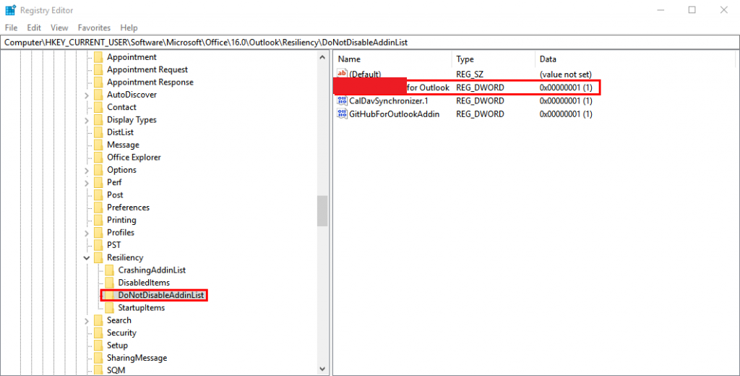Click the CalDavSynchronizer.1 DWORD icon

(342, 101)
